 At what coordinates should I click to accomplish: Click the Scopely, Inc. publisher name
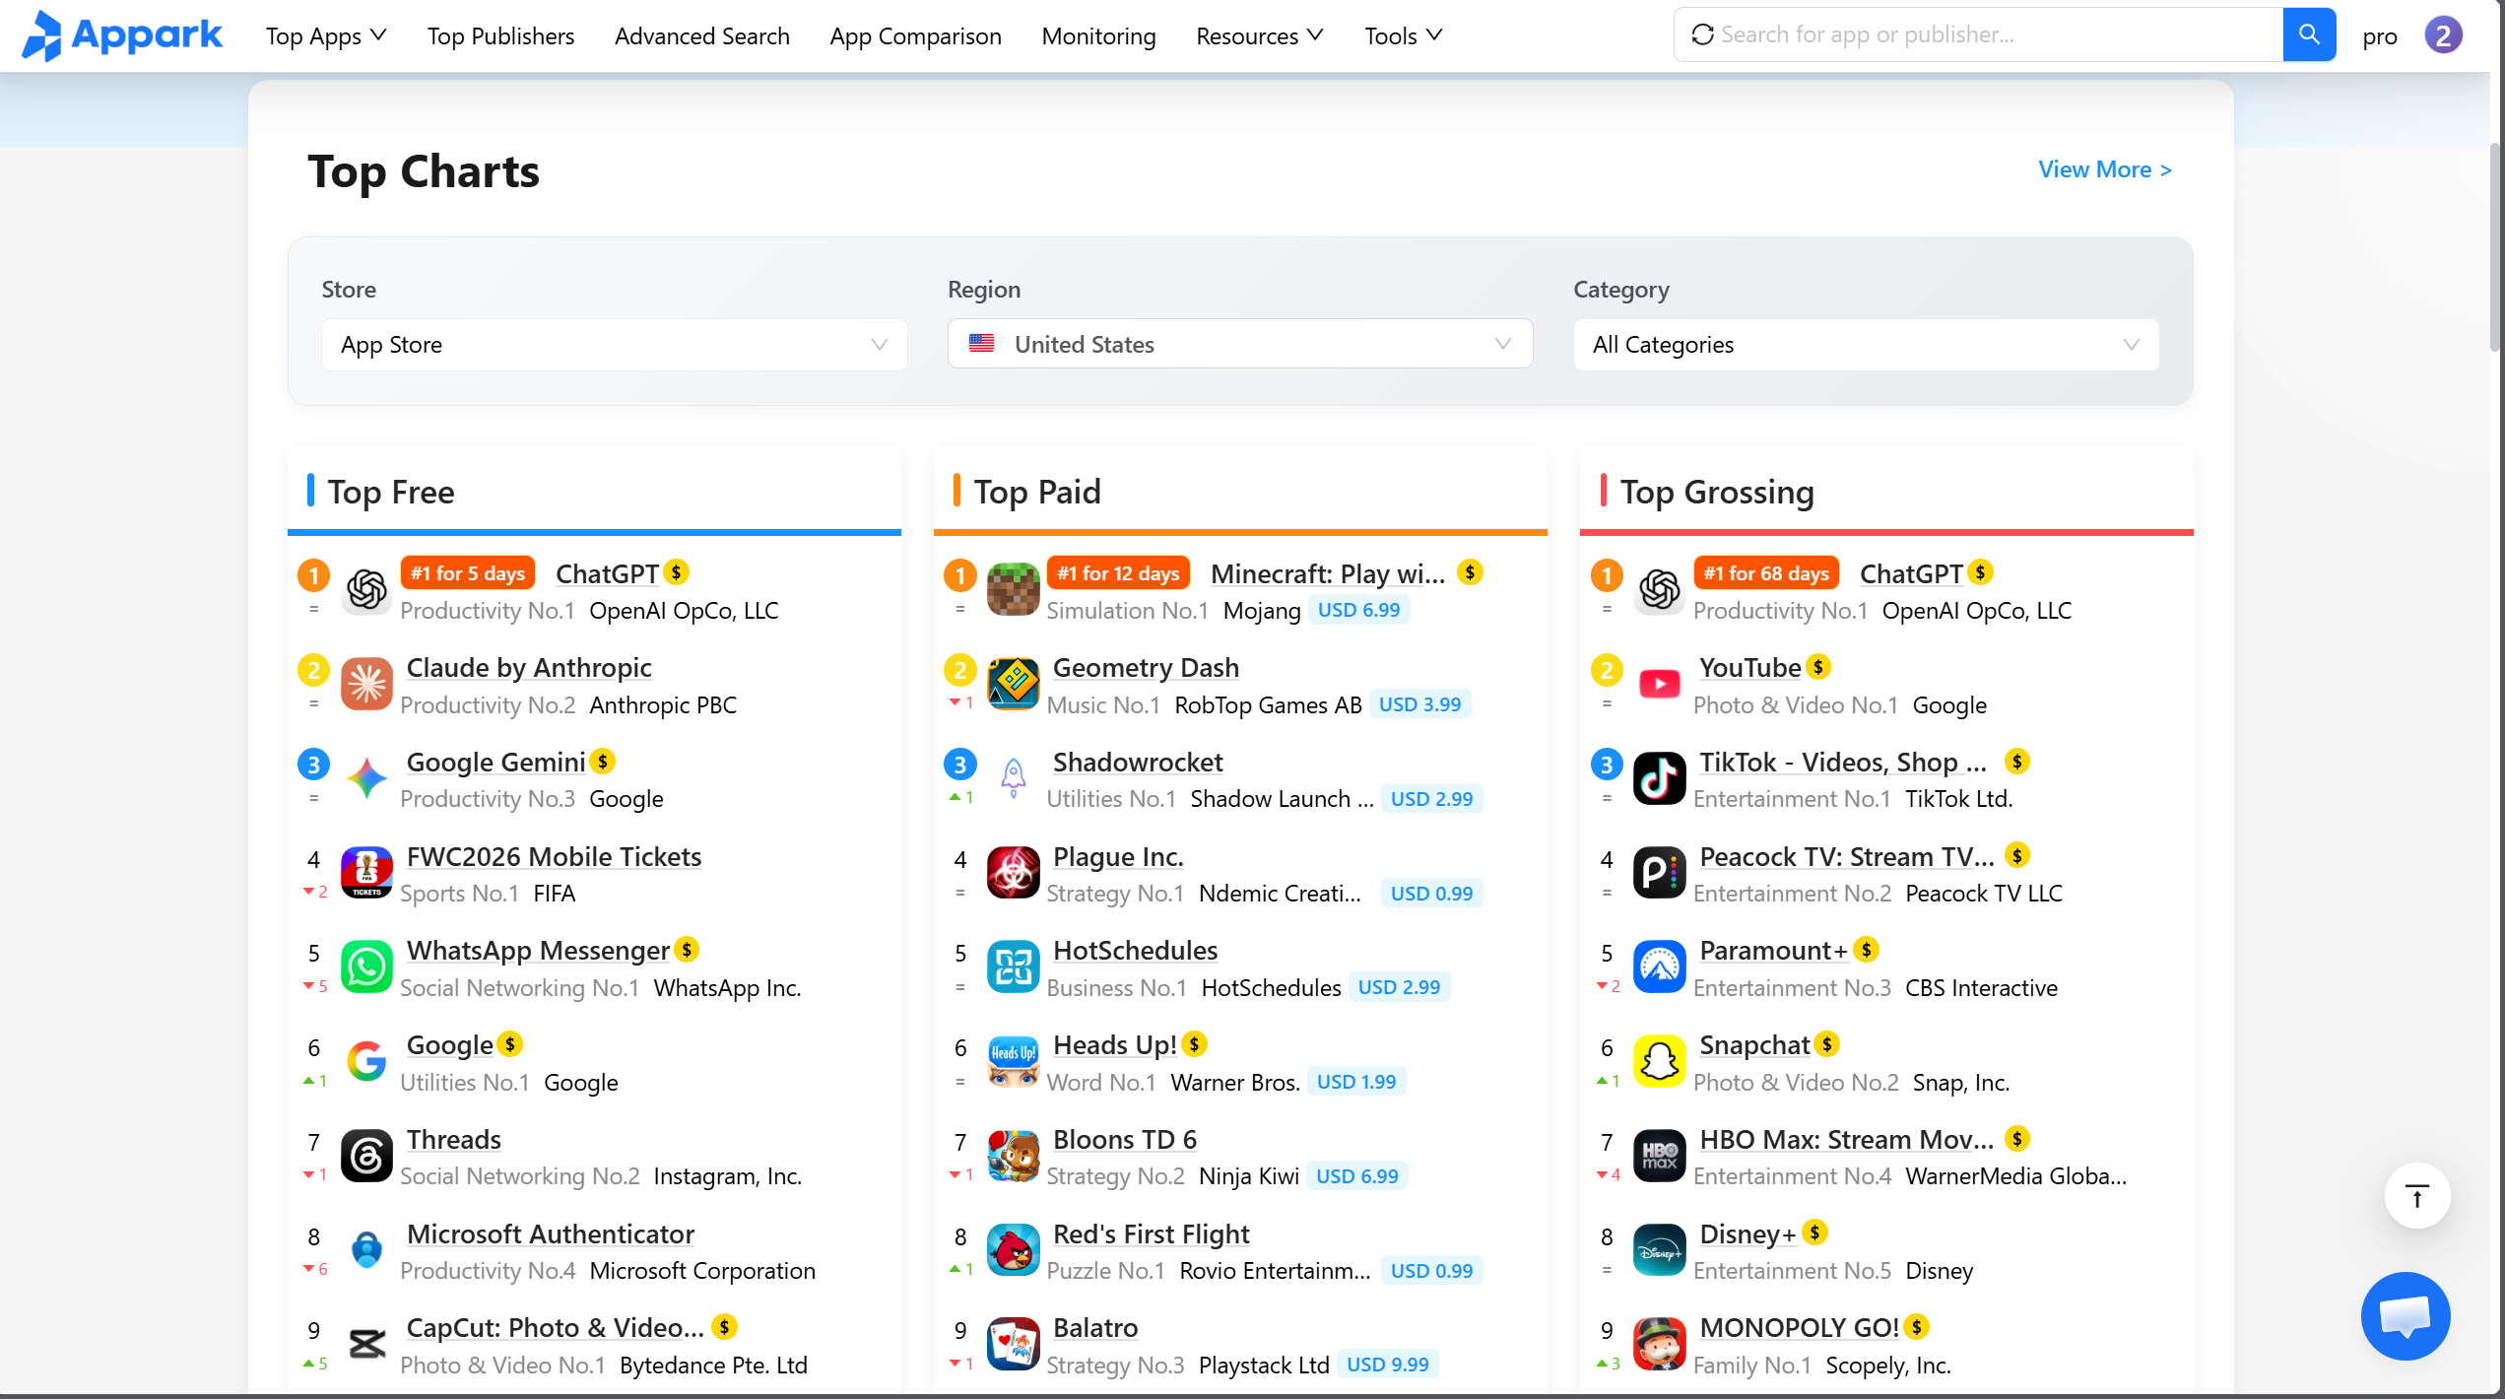click(1887, 1366)
